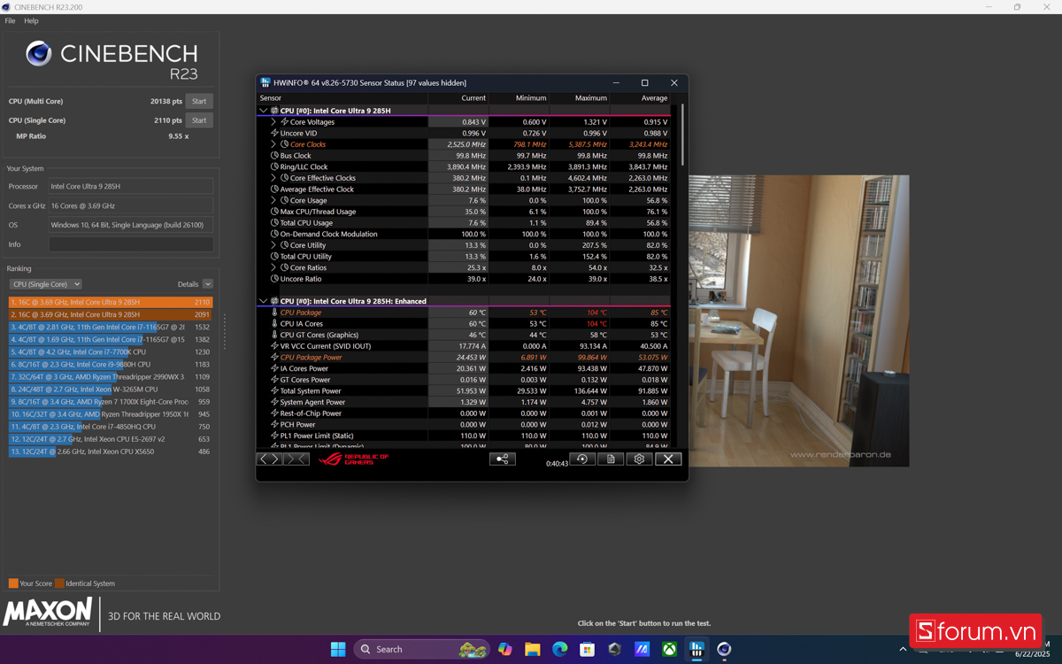Click the Cinebench logo sphere
The image size is (1062, 664).
tap(38, 54)
